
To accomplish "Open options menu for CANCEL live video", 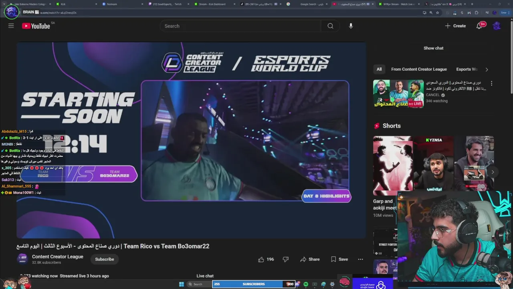I will (x=491, y=83).
